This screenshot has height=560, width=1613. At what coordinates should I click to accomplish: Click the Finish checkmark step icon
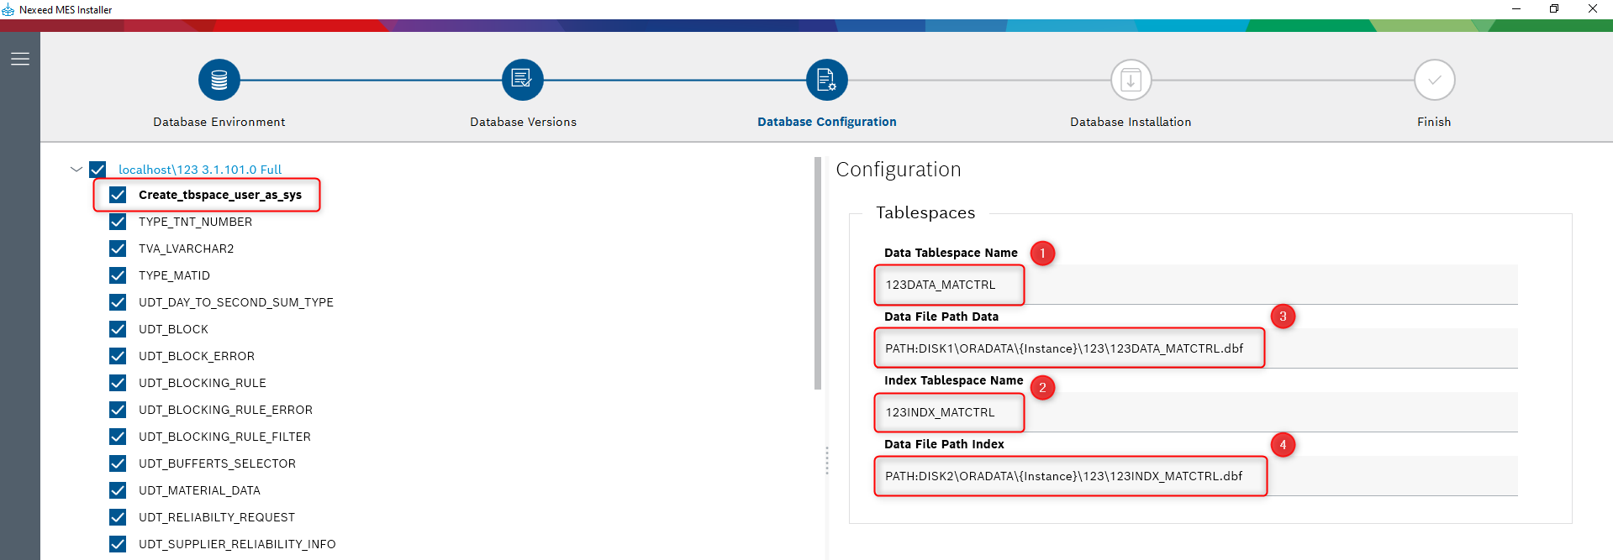point(1434,81)
